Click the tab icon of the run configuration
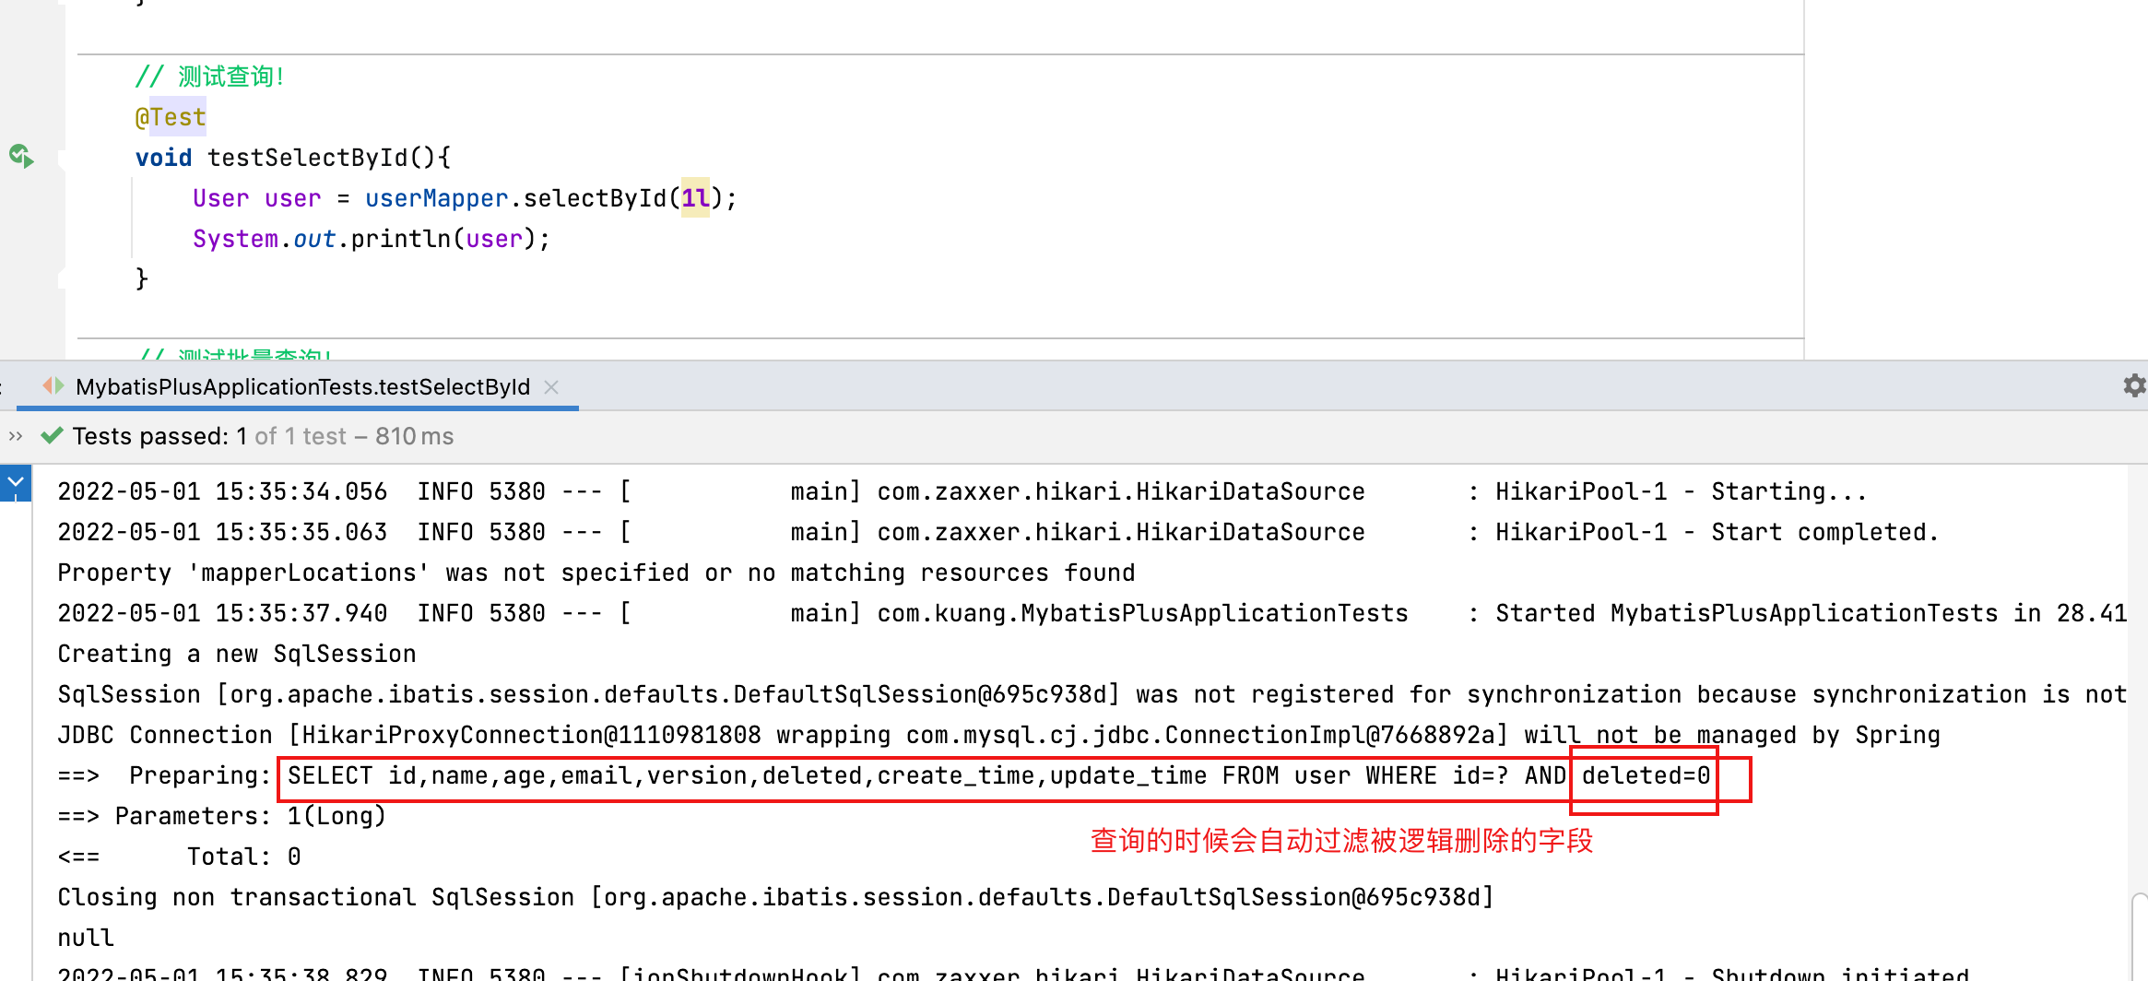2148x981 pixels. tap(53, 386)
